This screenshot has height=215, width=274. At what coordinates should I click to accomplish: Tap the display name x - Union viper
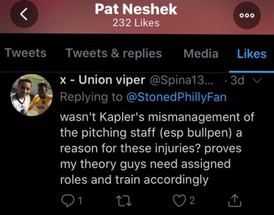tap(102, 81)
